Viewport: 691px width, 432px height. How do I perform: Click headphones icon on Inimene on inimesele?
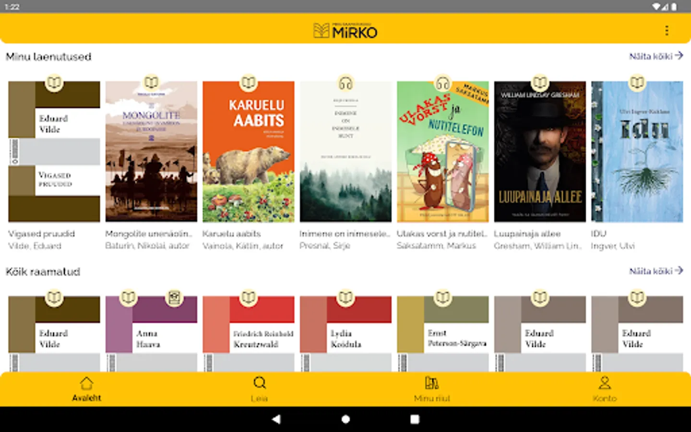point(345,83)
